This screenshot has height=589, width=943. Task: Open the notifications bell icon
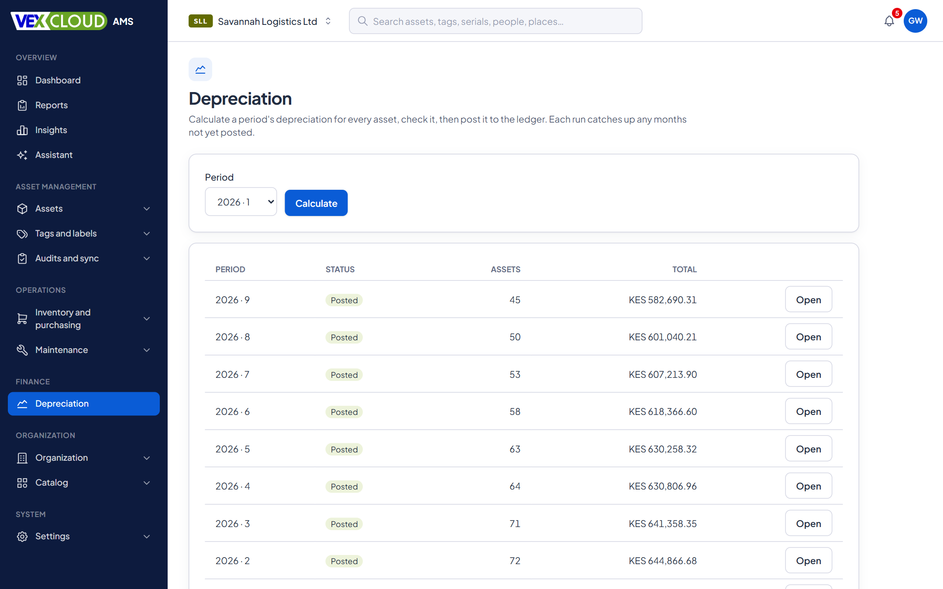click(x=889, y=21)
